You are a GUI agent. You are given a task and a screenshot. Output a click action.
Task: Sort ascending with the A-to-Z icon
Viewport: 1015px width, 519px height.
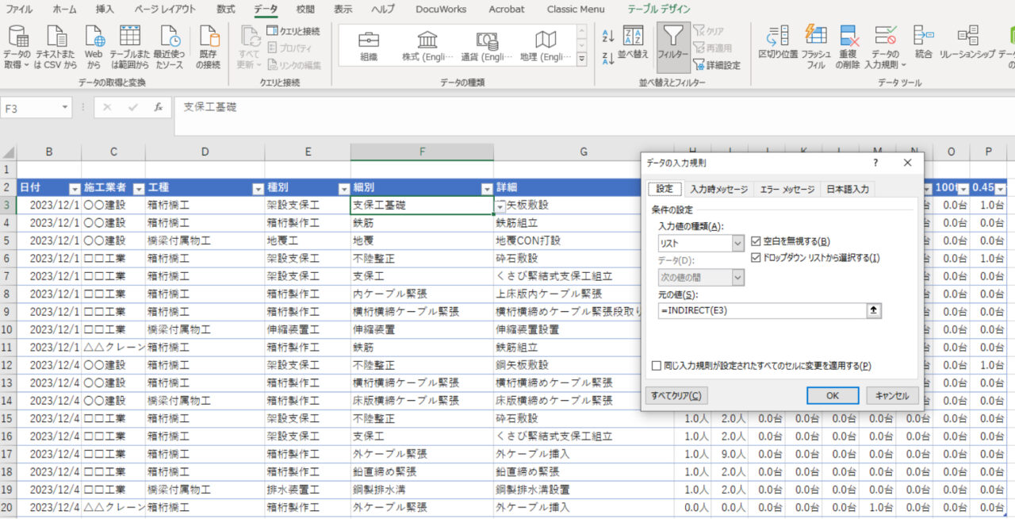click(608, 36)
